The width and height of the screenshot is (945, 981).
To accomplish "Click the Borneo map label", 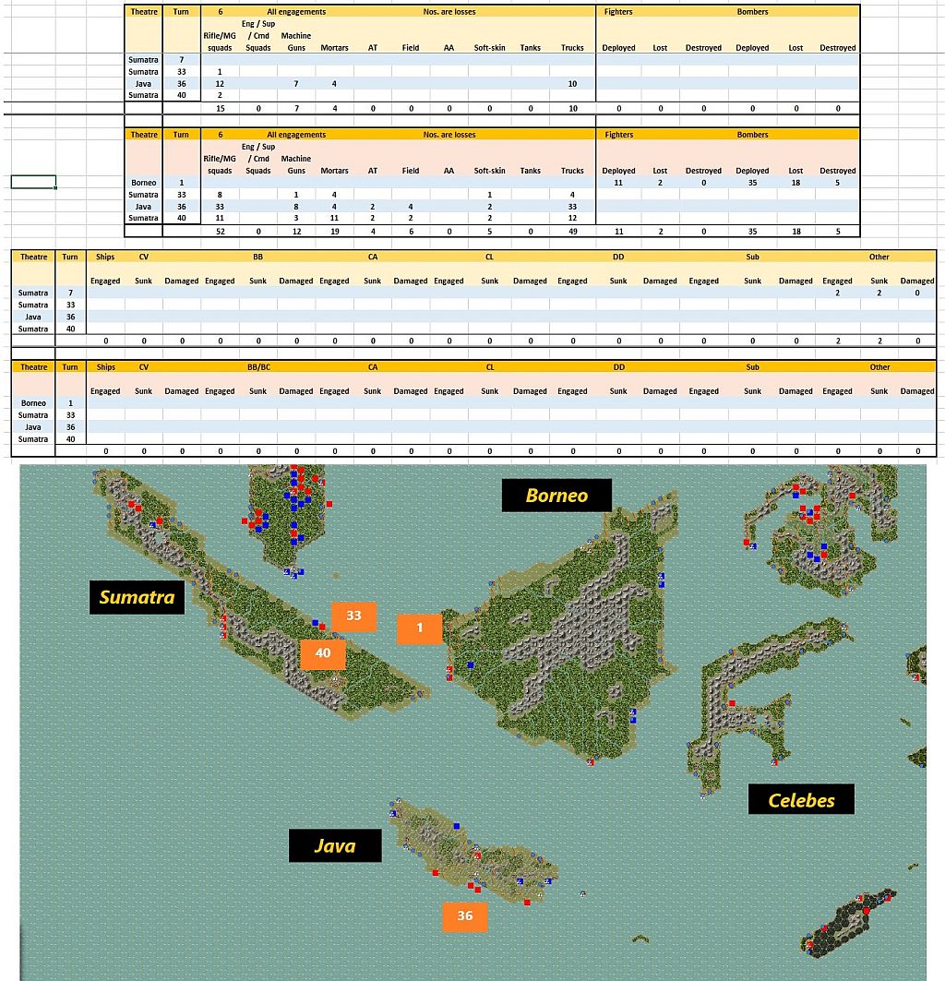I will (x=556, y=496).
